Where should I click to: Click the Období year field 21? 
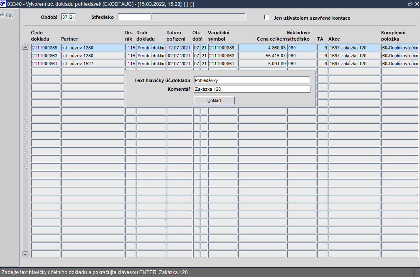tap(72, 17)
